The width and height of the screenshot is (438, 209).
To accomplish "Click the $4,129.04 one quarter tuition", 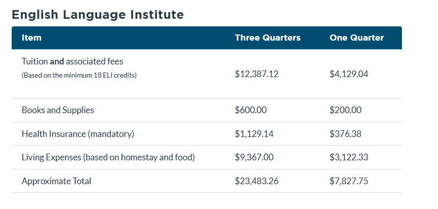I will (349, 74).
